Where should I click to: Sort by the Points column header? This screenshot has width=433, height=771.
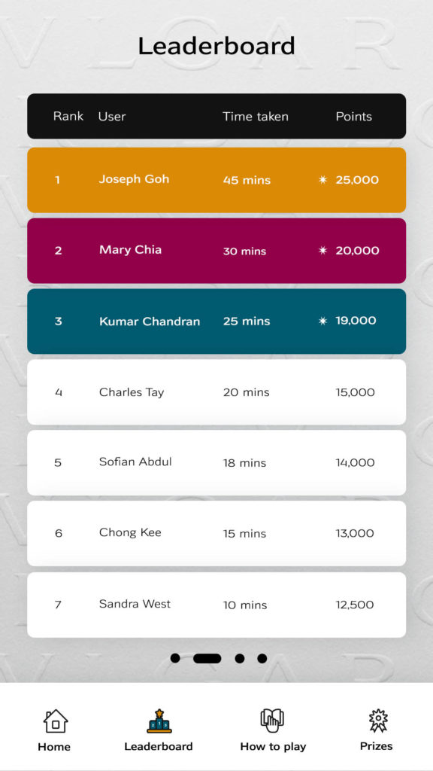pos(354,117)
